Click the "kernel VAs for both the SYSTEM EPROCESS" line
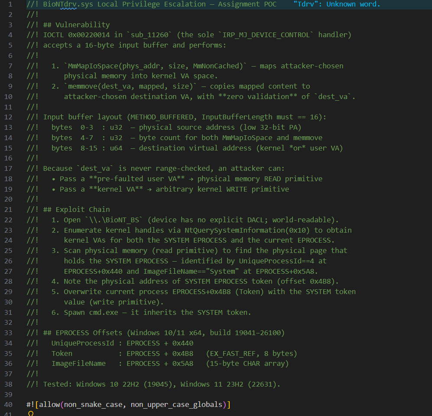Screen dimensions: 432x416 click(x=199, y=240)
